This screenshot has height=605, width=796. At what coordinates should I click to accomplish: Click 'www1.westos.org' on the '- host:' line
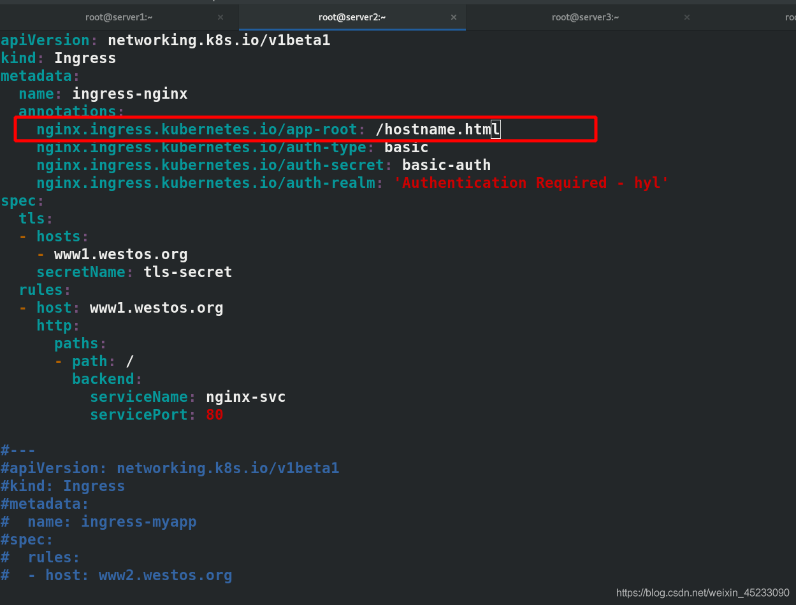157,308
